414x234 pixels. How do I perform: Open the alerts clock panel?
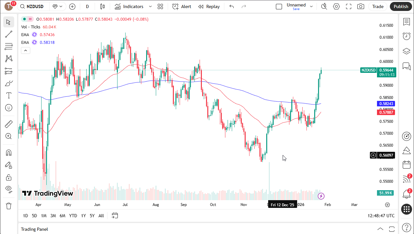click(x=407, y=36)
